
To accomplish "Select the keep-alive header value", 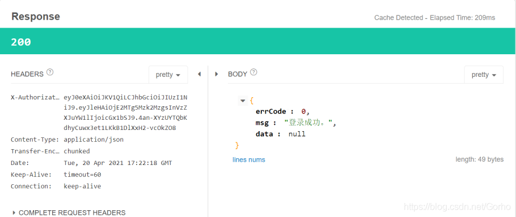I will coord(82,186).
